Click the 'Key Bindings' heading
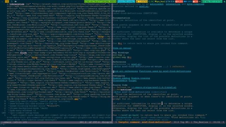The width and height of the screenshot is (226, 127). coord(121,53)
